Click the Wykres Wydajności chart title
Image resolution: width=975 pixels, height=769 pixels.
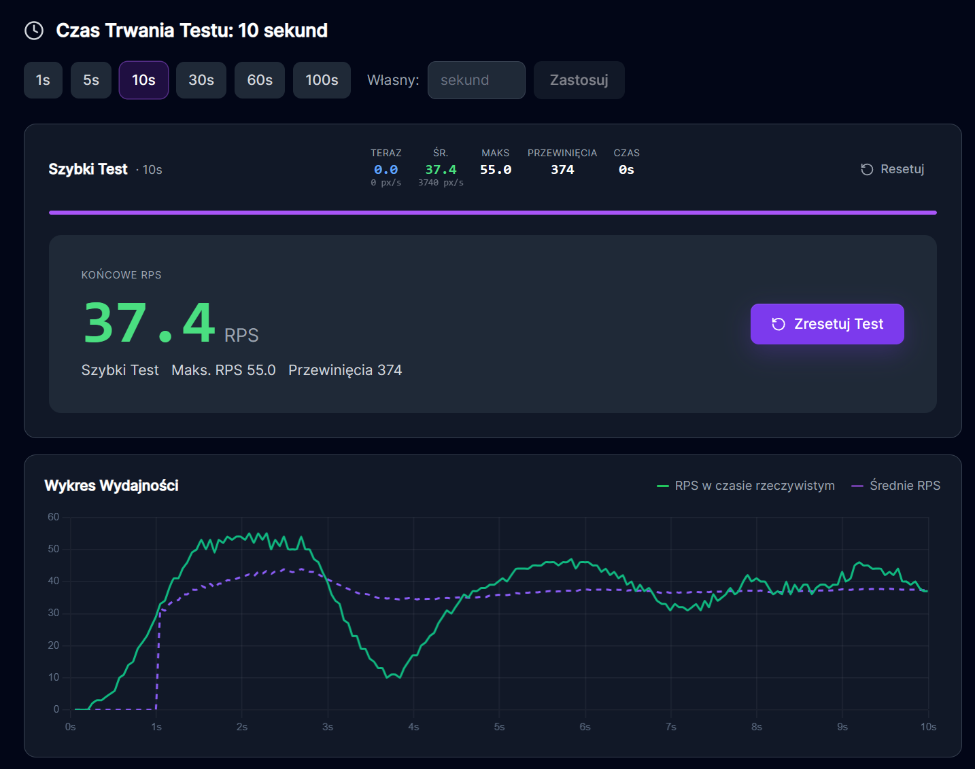coord(112,486)
